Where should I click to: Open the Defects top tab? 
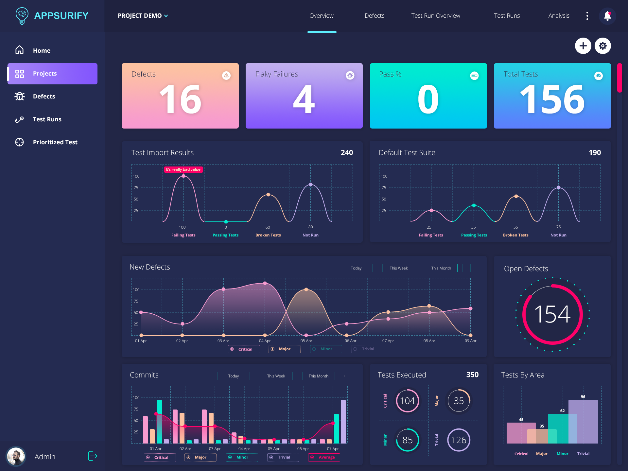pyautogui.click(x=375, y=16)
